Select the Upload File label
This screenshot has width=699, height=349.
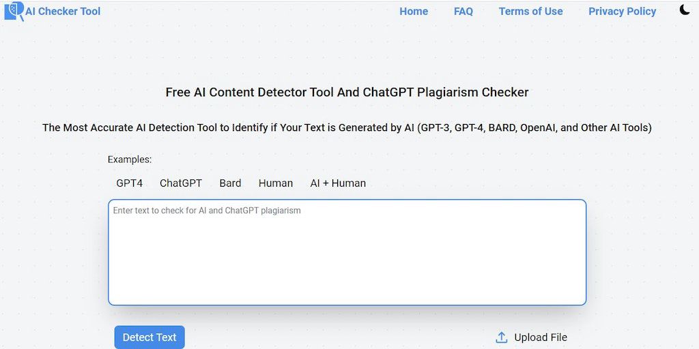(541, 337)
